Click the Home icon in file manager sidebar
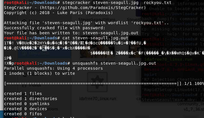The width and height of the screenshot is (204, 118). pos(24,21)
